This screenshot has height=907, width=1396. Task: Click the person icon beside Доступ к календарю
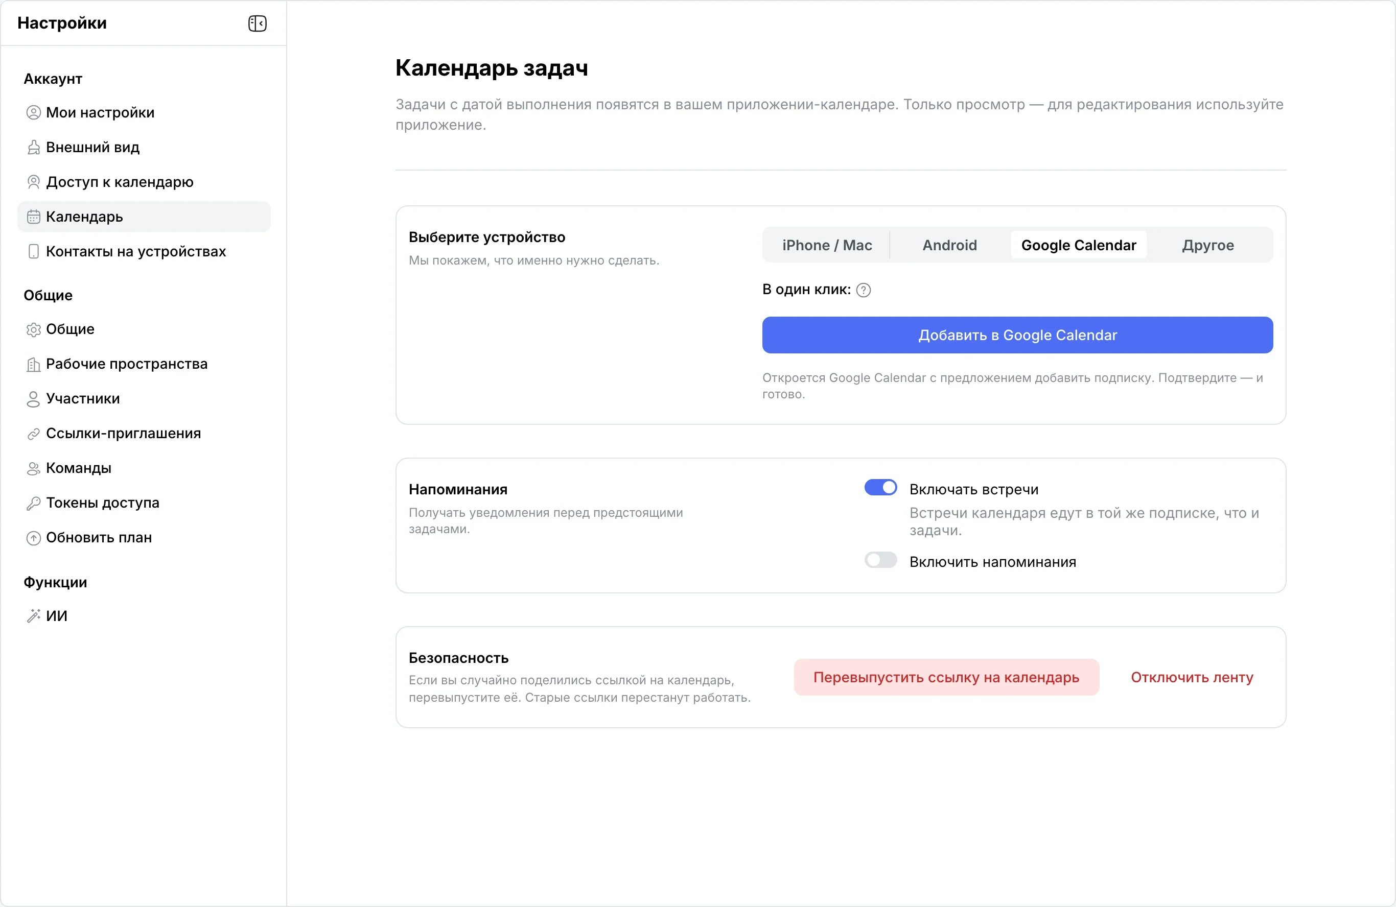click(33, 182)
